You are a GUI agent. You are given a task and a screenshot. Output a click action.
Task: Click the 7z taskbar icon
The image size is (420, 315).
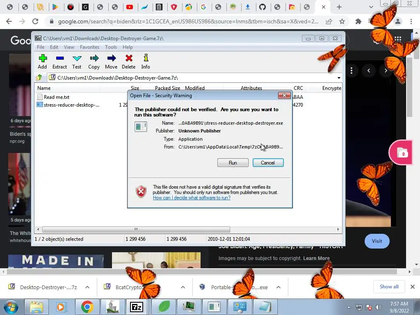(x=137, y=307)
